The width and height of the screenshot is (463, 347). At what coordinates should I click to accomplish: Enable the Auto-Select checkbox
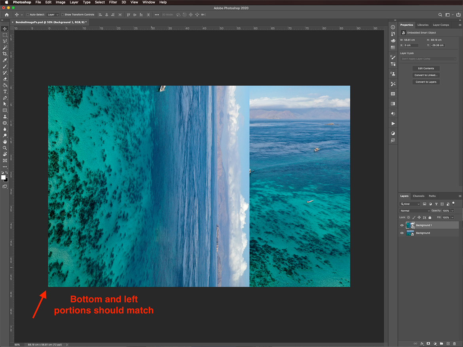pos(28,15)
